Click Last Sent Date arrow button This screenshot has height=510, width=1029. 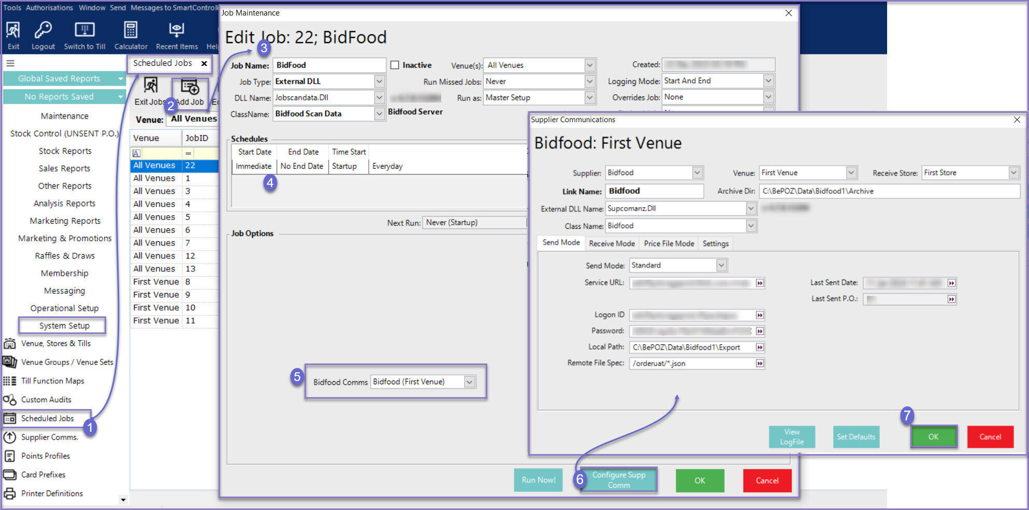(x=951, y=283)
